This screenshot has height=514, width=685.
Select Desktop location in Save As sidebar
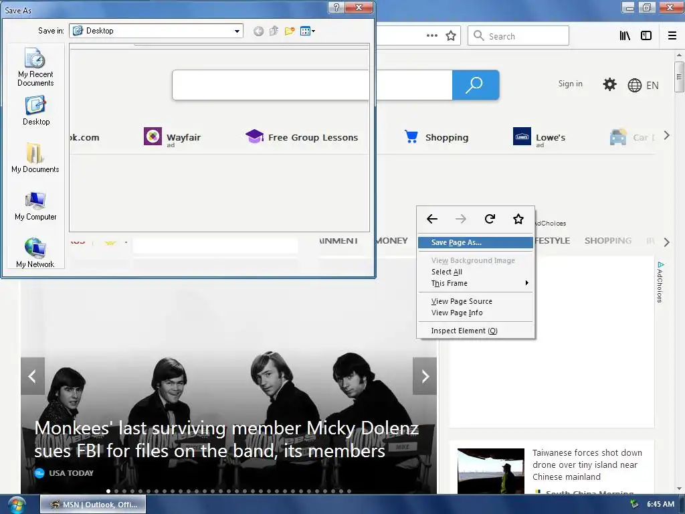tap(36, 111)
